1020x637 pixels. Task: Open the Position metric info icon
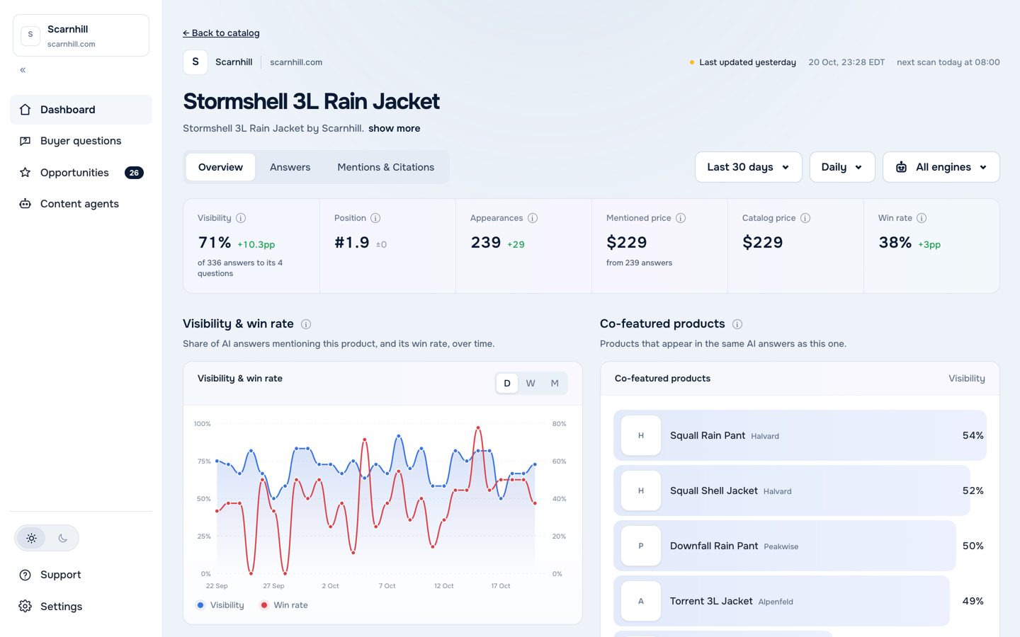click(x=375, y=218)
